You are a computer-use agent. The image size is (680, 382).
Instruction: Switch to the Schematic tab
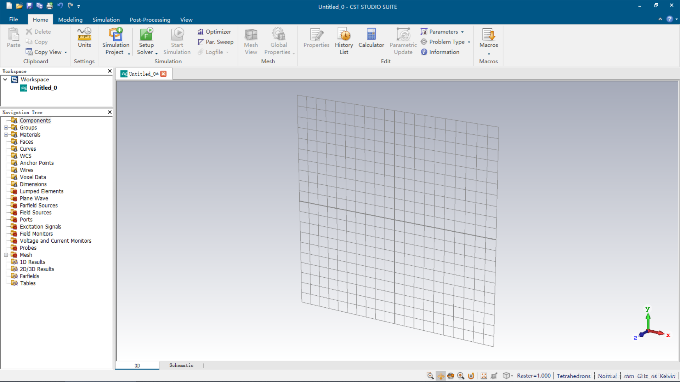[181, 365]
